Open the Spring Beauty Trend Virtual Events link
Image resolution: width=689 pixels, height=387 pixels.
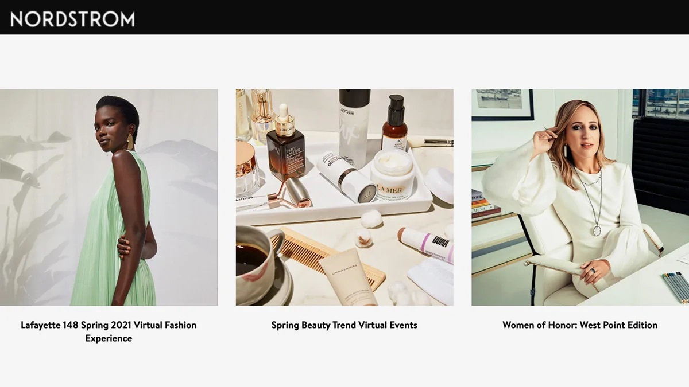pyautogui.click(x=344, y=325)
